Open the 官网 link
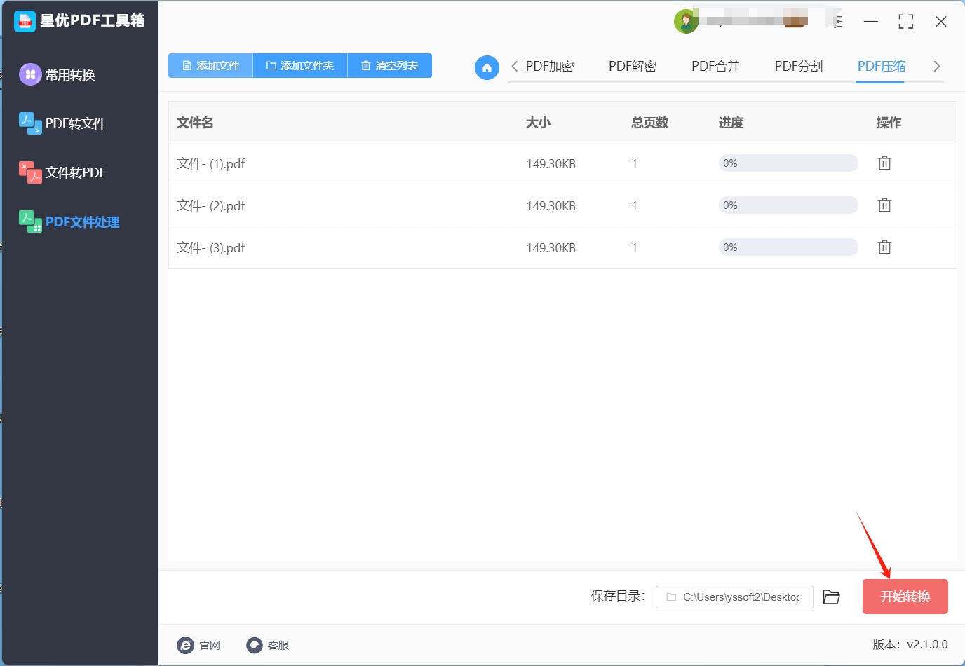Viewport: 965px width, 666px height. pyautogui.click(x=210, y=645)
